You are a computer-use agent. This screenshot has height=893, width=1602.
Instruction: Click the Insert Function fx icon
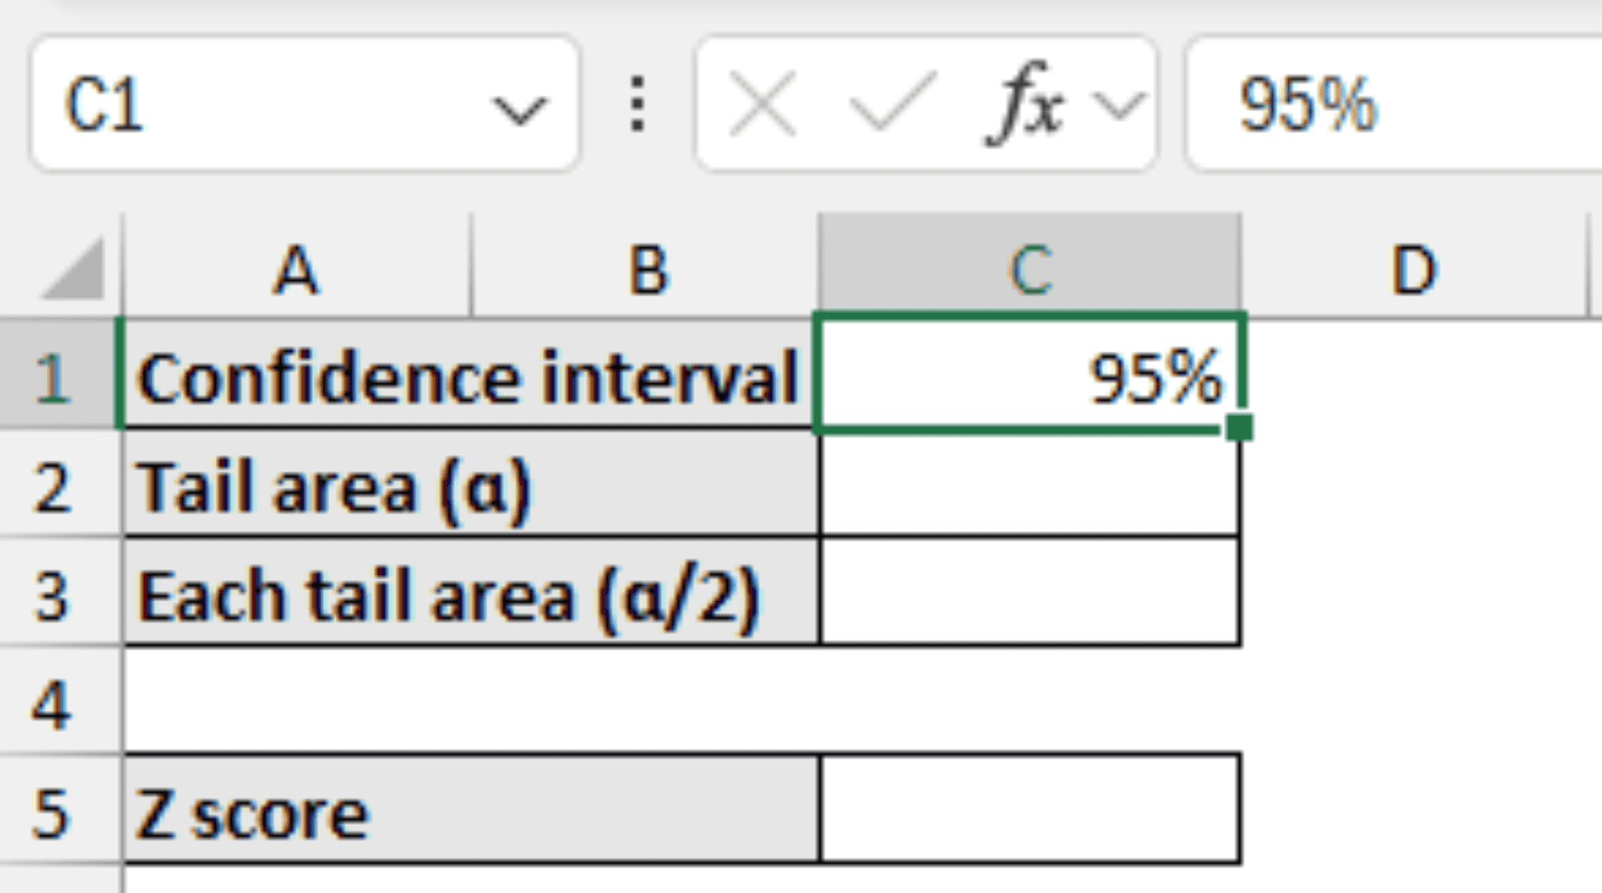[x=1023, y=106]
